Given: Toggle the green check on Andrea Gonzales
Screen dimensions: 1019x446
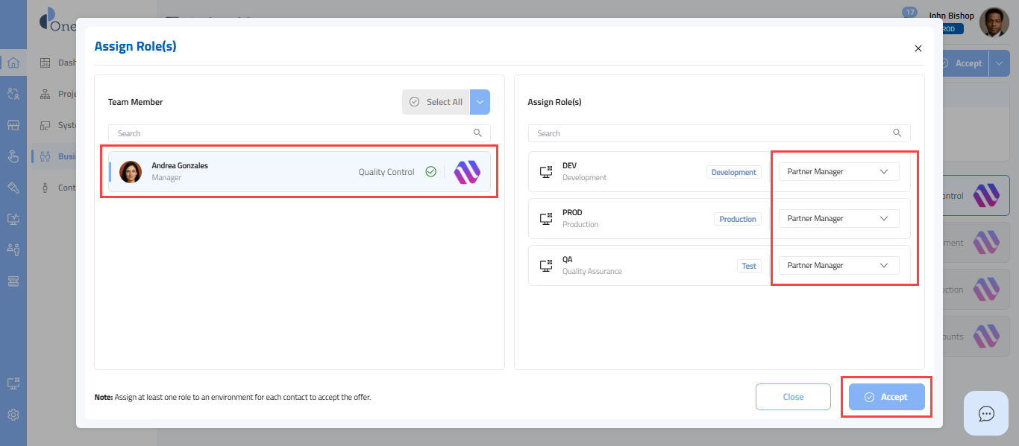Looking at the screenshot, I should (x=430, y=172).
